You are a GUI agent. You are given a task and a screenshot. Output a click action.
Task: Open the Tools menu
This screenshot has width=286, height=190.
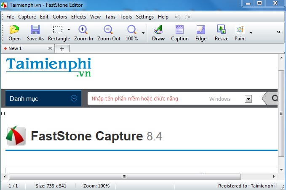pyautogui.click(x=126, y=17)
